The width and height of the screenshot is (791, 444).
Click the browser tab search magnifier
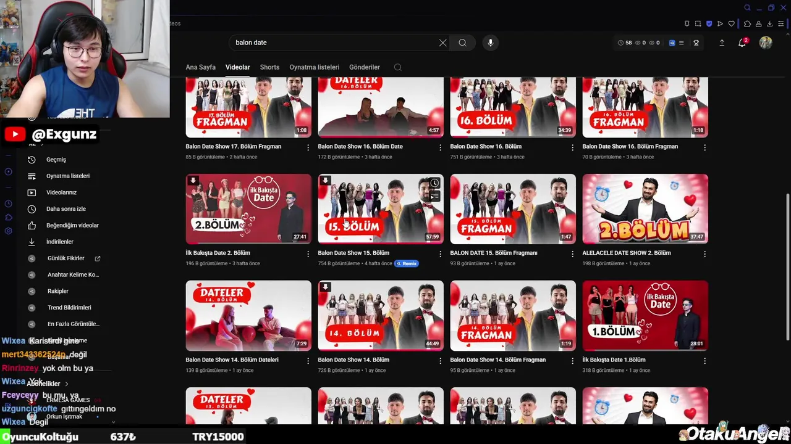747,7
